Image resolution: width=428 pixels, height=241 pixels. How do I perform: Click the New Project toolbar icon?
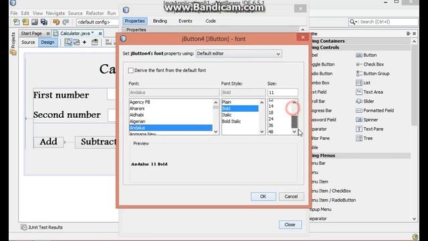25,22
